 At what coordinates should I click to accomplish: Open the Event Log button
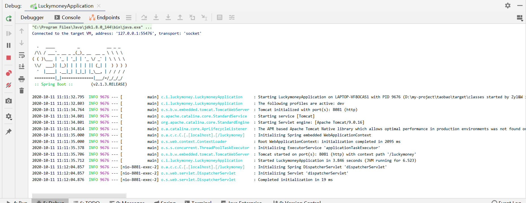(506, 202)
